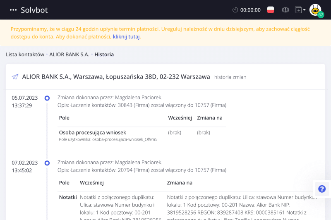The width and height of the screenshot is (331, 220).
Task: Open 'ALIOR BANK S.A.' breadcrumb
Action: 69,54
